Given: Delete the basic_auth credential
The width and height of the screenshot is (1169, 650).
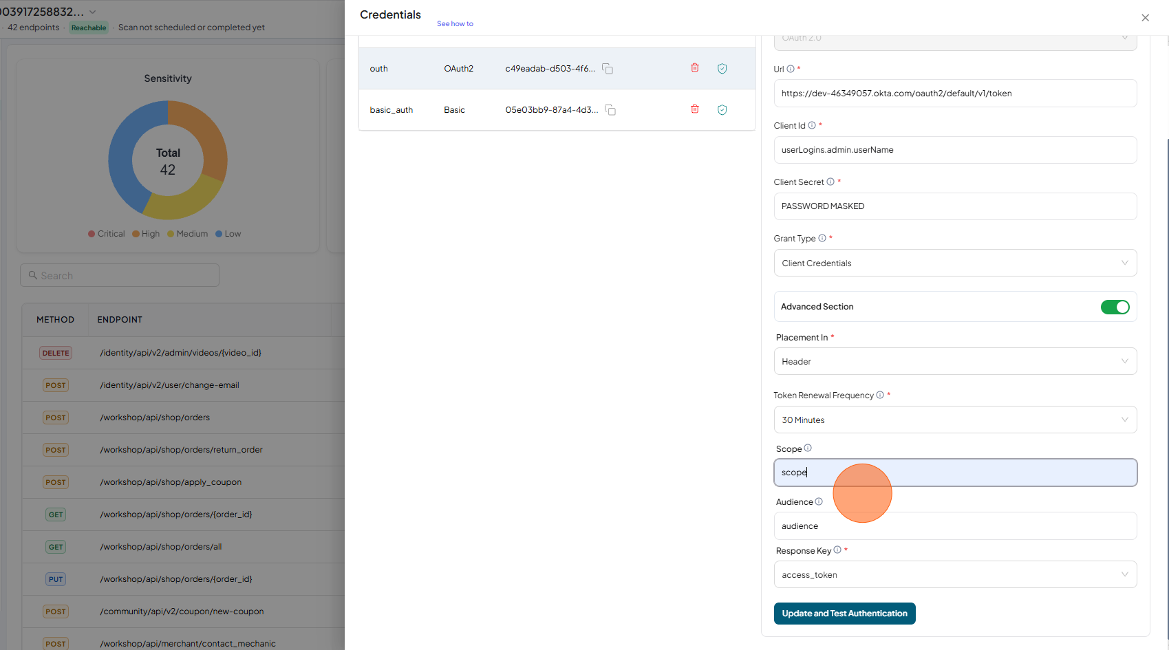Looking at the screenshot, I should tap(695, 109).
